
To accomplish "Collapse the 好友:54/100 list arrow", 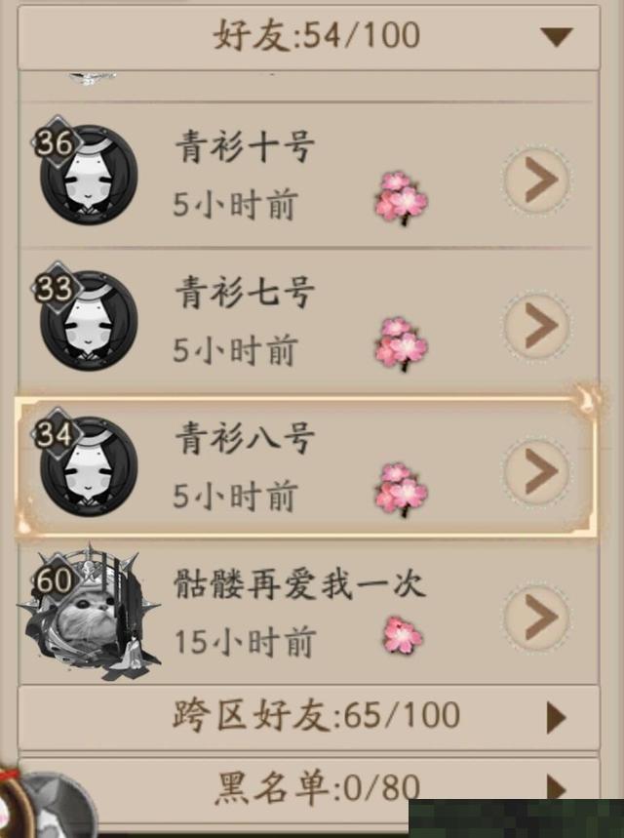I will coord(556,36).
